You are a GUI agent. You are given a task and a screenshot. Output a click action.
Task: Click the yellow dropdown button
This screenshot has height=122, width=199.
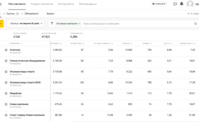[x=2, y=24]
